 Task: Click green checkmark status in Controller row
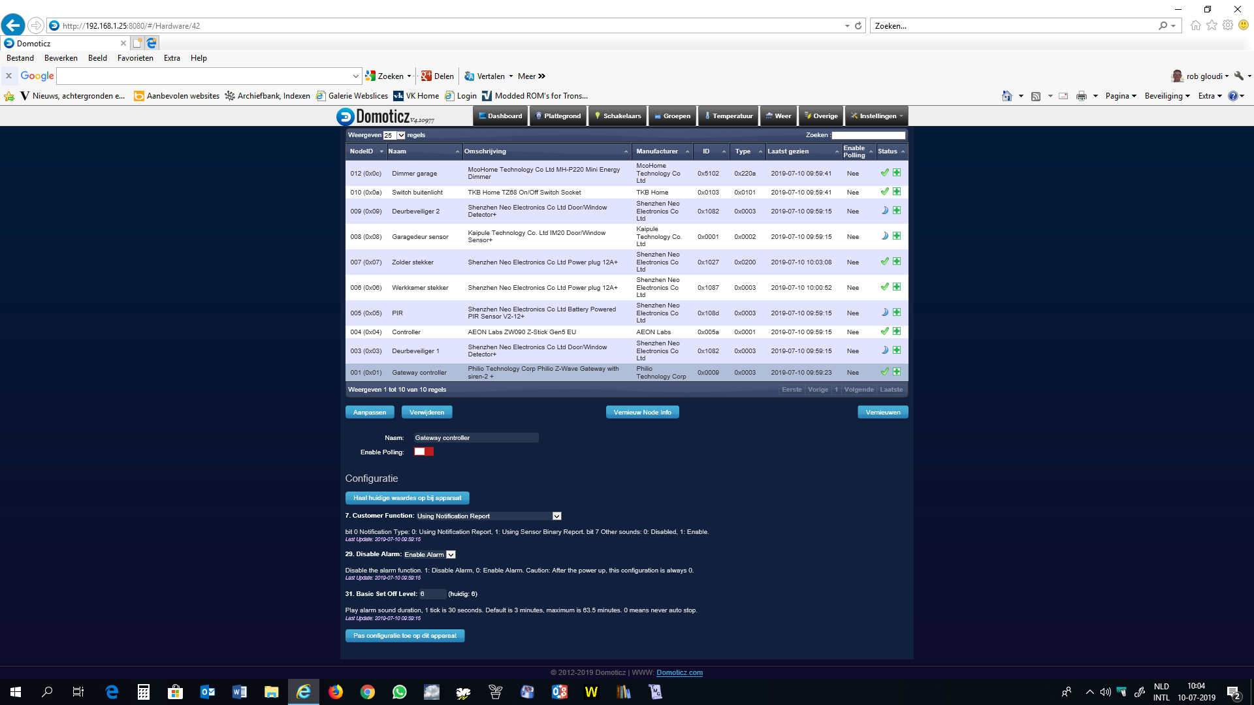point(884,332)
